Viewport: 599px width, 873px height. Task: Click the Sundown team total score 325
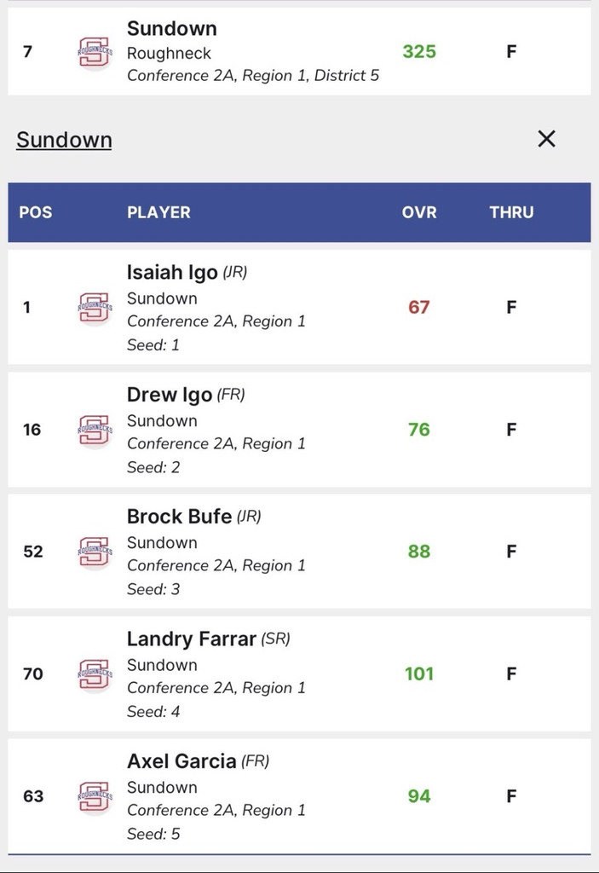coord(419,52)
